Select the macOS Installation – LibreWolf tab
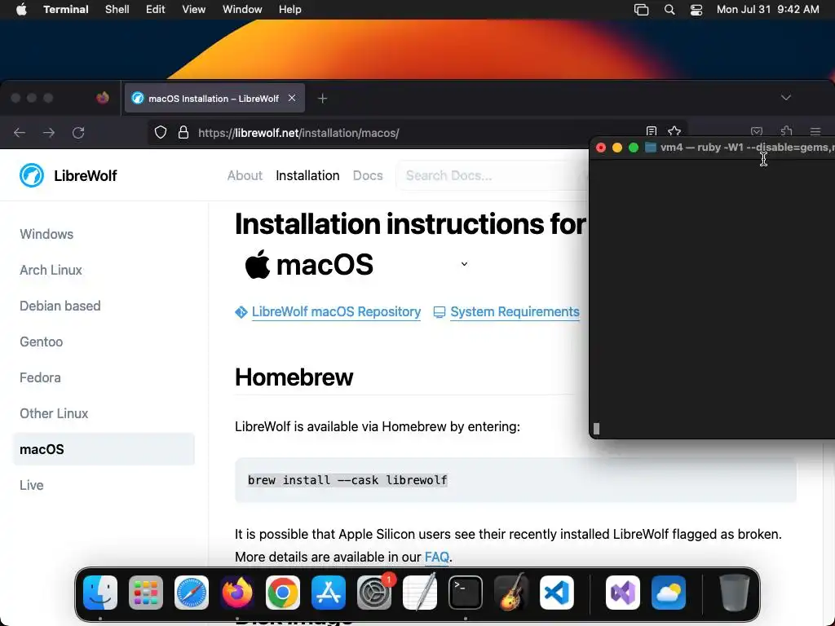Image resolution: width=835 pixels, height=626 pixels. click(214, 98)
